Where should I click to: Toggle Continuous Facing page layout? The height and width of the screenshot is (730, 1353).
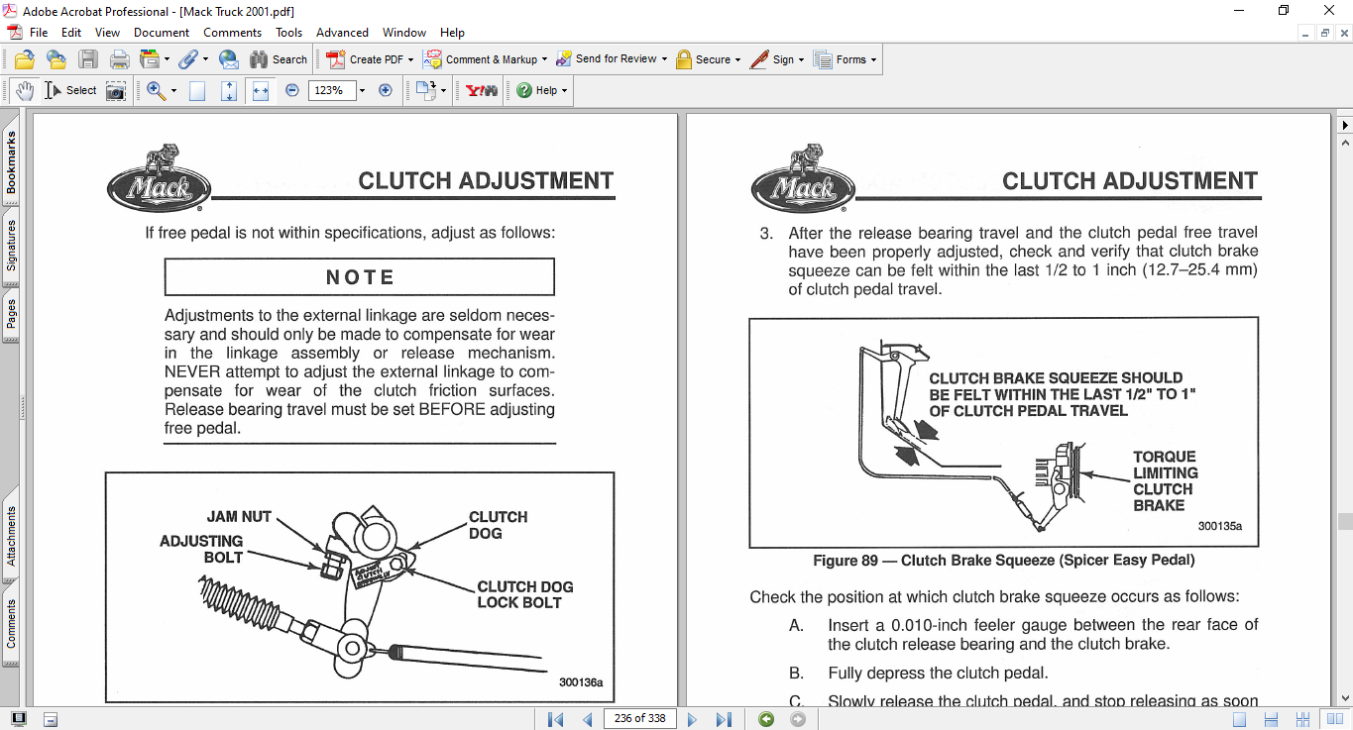pyautogui.click(x=1304, y=719)
